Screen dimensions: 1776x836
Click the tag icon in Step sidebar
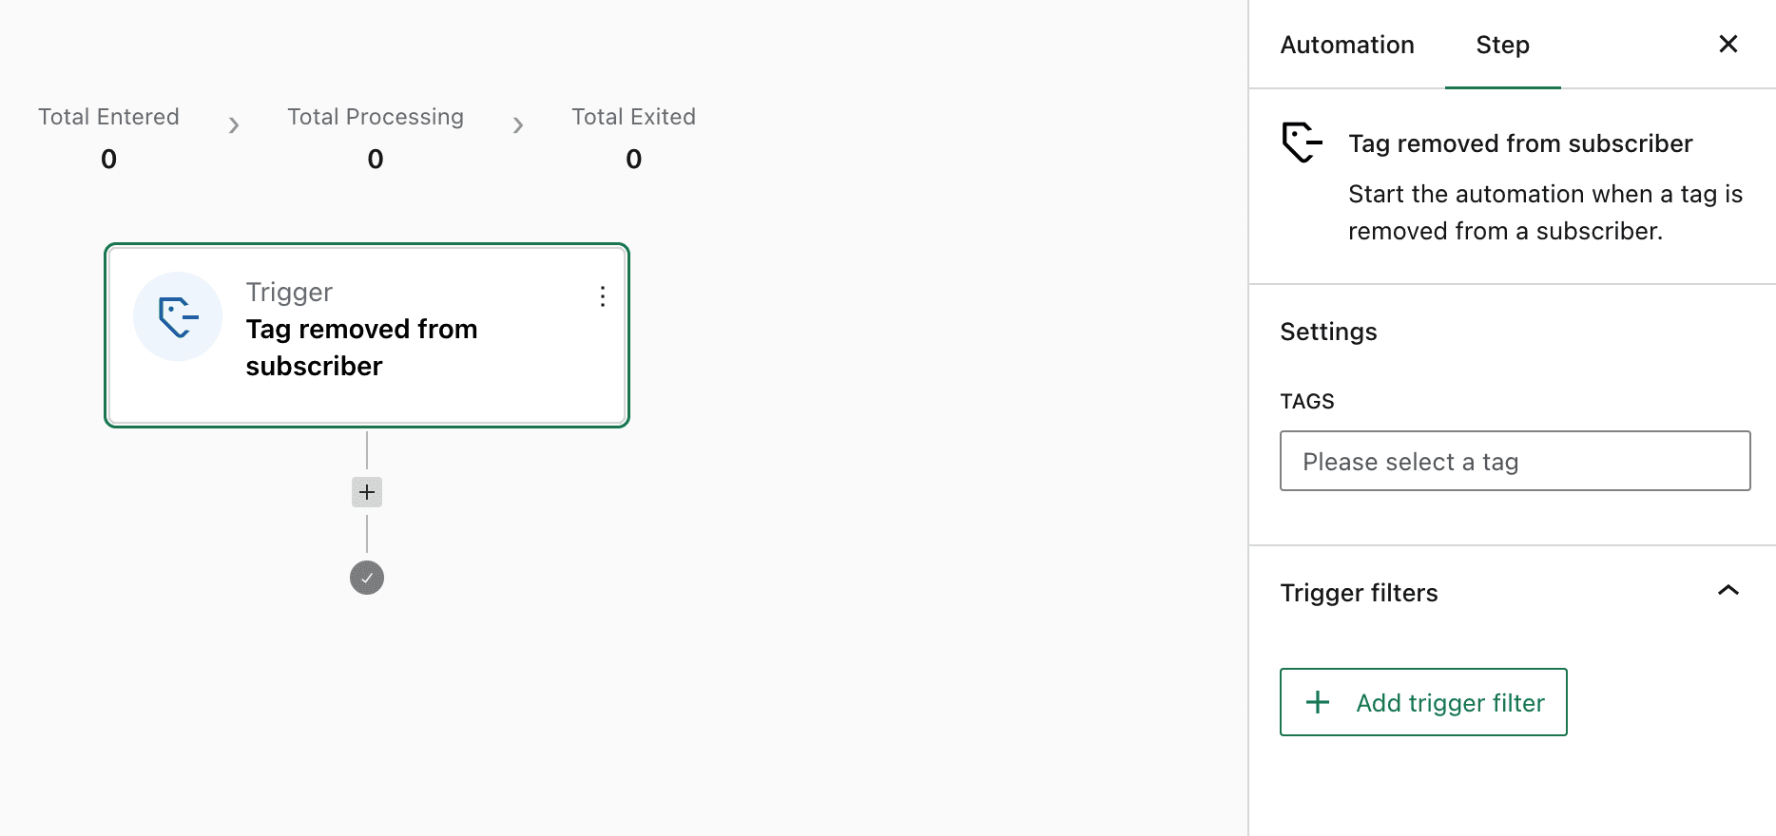click(1302, 142)
